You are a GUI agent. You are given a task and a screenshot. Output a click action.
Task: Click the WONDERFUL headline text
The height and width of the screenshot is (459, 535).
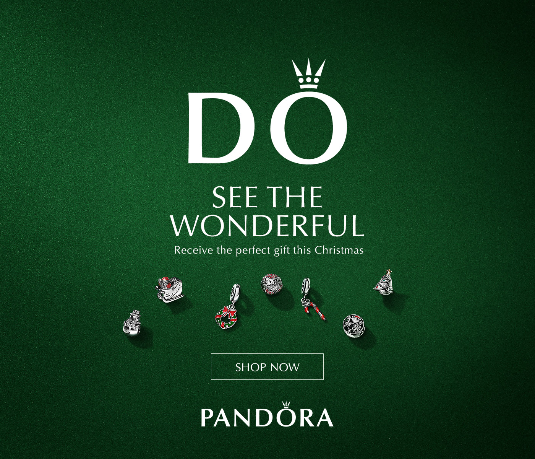(267, 225)
